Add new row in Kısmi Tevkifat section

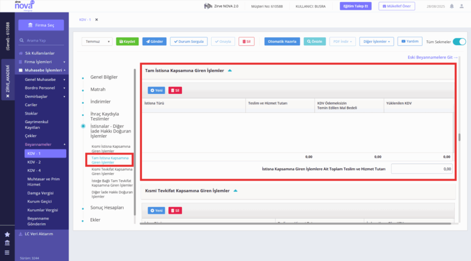[x=156, y=210]
